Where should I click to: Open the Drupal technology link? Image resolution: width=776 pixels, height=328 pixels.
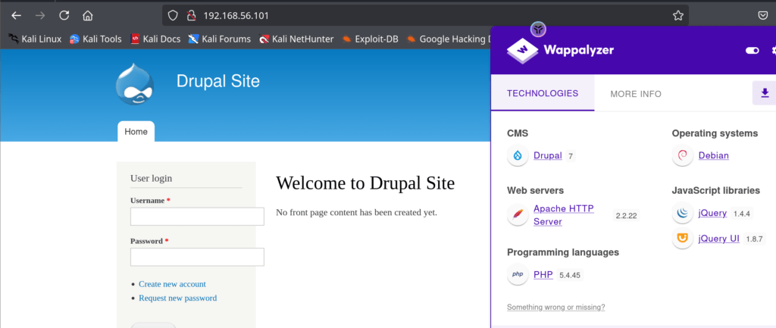point(548,156)
